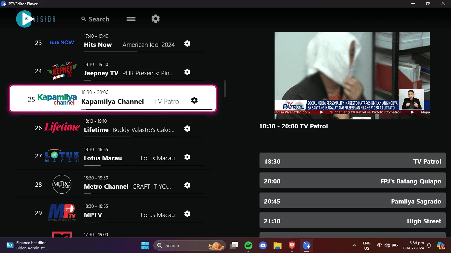Select the 18:30 TV Patrol schedule entry
This screenshot has height=253, width=451.
coord(353,161)
